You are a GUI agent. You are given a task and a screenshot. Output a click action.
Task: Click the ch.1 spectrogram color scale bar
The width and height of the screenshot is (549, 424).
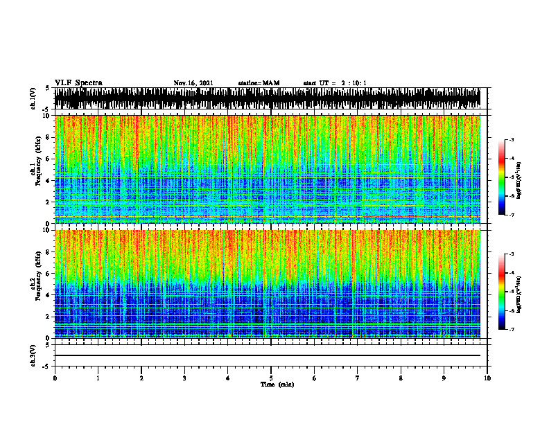[x=502, y=177]
